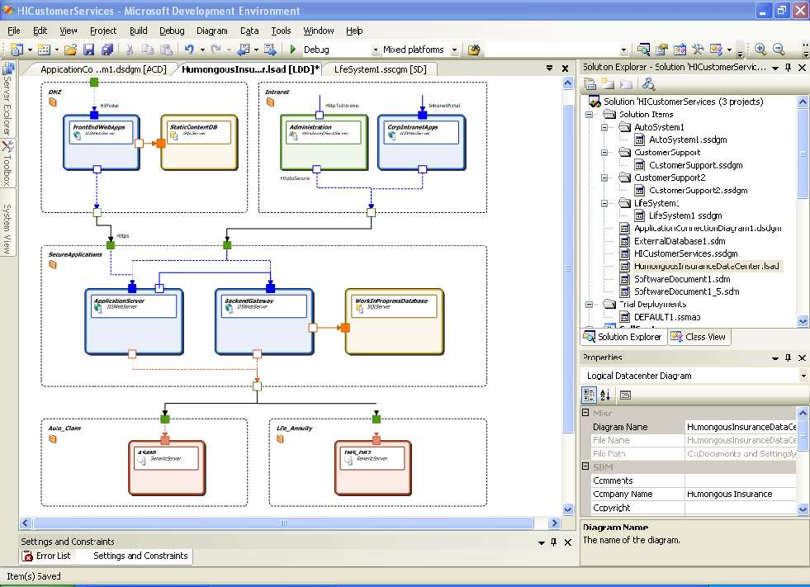Select the BackendGateway server node in diagram

point(264,321)
